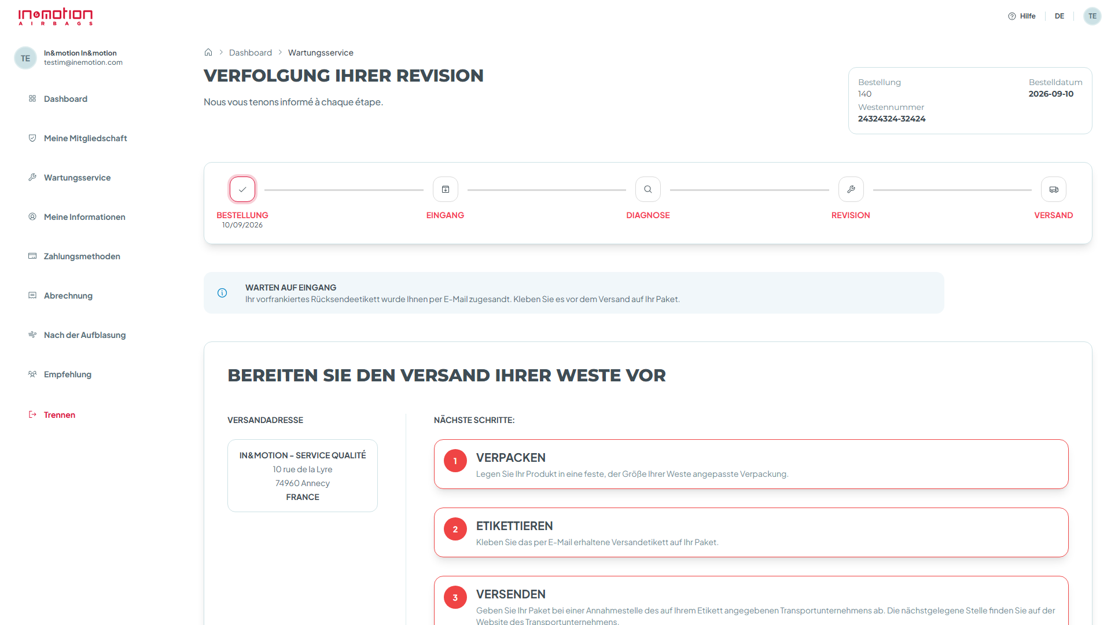Click the referral people icon for Empfehlung

coord(32,374)
